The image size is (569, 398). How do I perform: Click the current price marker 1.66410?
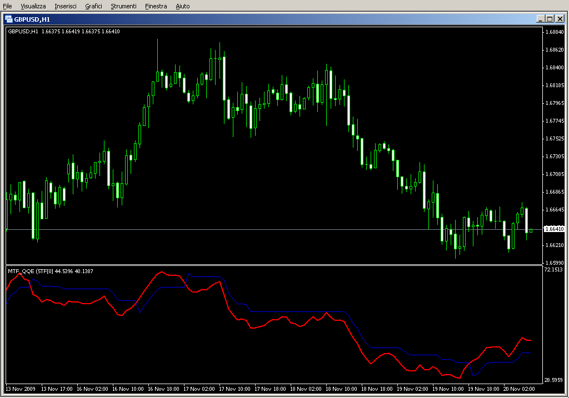click(554, 229)
